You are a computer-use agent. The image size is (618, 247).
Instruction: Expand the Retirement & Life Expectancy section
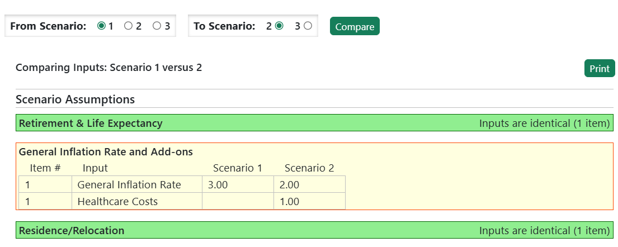[x=91, y=123]
